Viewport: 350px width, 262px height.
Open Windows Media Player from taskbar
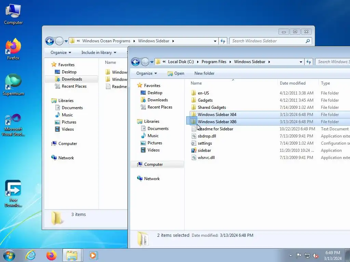[93, 255]
